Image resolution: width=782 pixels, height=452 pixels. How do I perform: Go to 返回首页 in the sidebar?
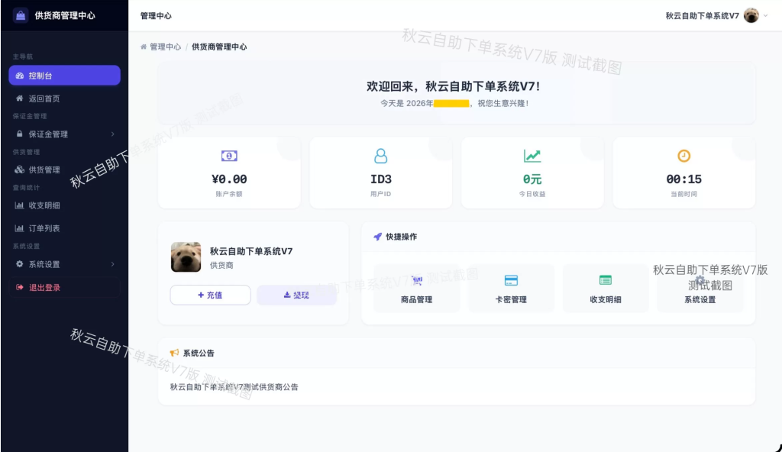pos(64,98)
